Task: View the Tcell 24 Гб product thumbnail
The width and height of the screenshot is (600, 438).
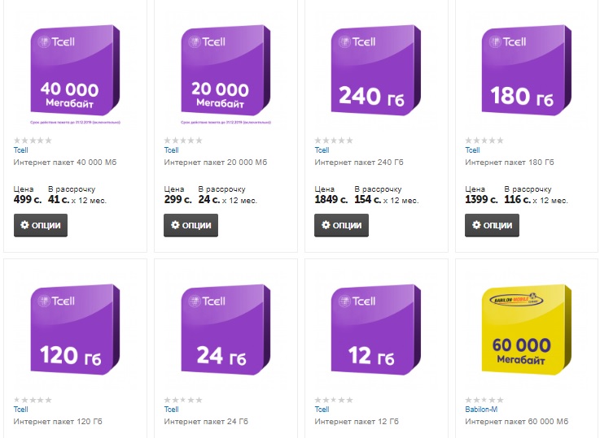Action: pos(225,333)
